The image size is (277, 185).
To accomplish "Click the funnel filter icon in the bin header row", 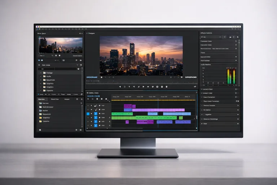I will click(78, 65).
